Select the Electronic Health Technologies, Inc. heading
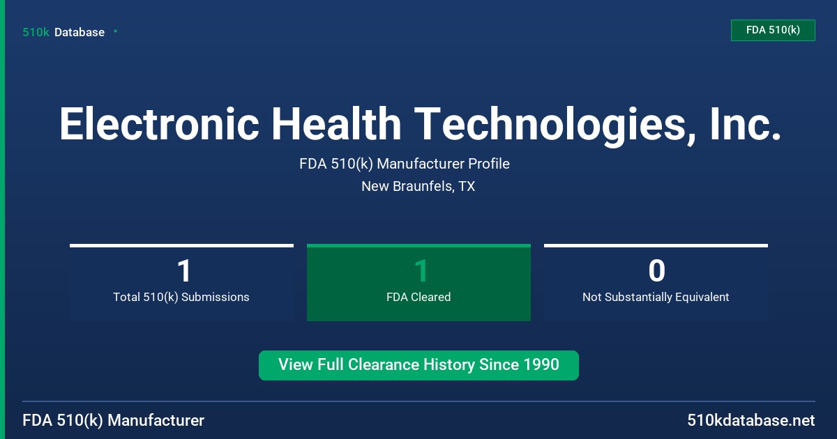 (419, 124)
